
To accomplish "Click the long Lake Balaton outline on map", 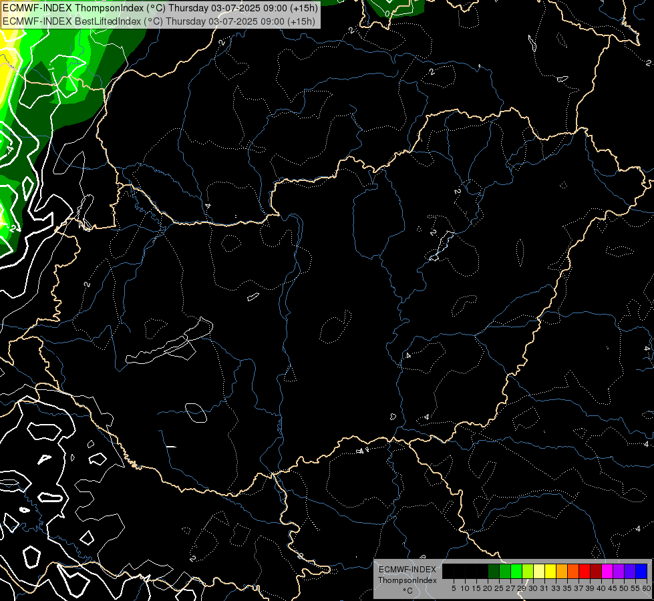I will click(170, 341).
